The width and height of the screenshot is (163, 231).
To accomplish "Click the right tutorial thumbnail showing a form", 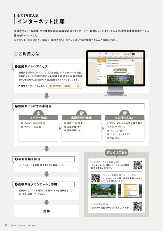I will tap(130, 191).
